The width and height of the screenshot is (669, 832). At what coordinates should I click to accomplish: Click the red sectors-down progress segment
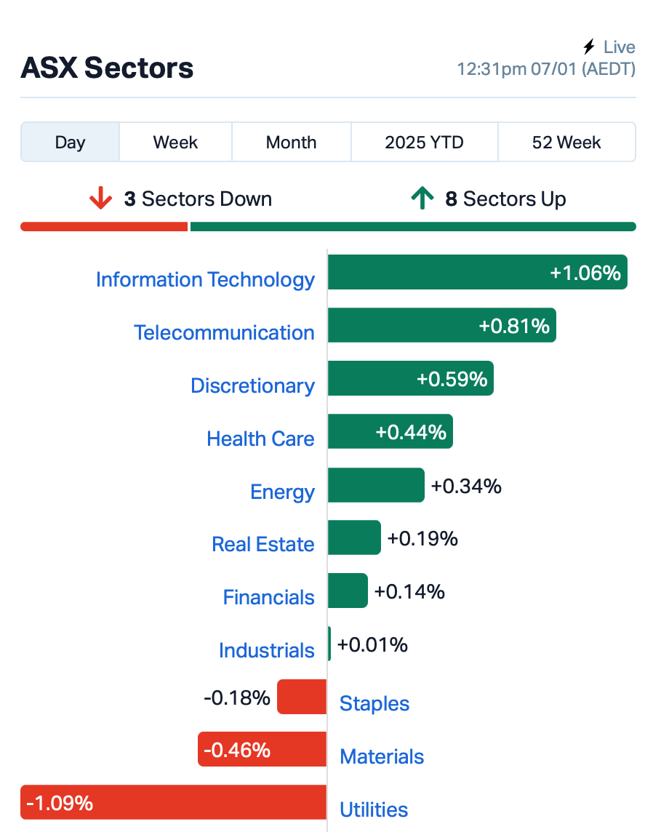pyautogui.click(x=104, y=227)
